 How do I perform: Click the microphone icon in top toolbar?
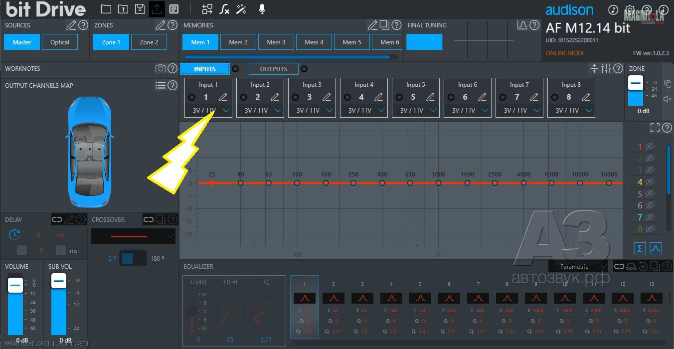coord(262,9)
